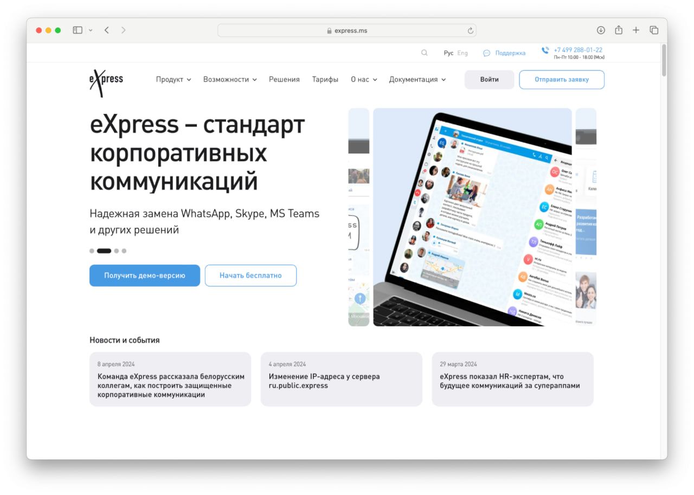
Task: Click the address bar showing express.ms
Action: 347,31
